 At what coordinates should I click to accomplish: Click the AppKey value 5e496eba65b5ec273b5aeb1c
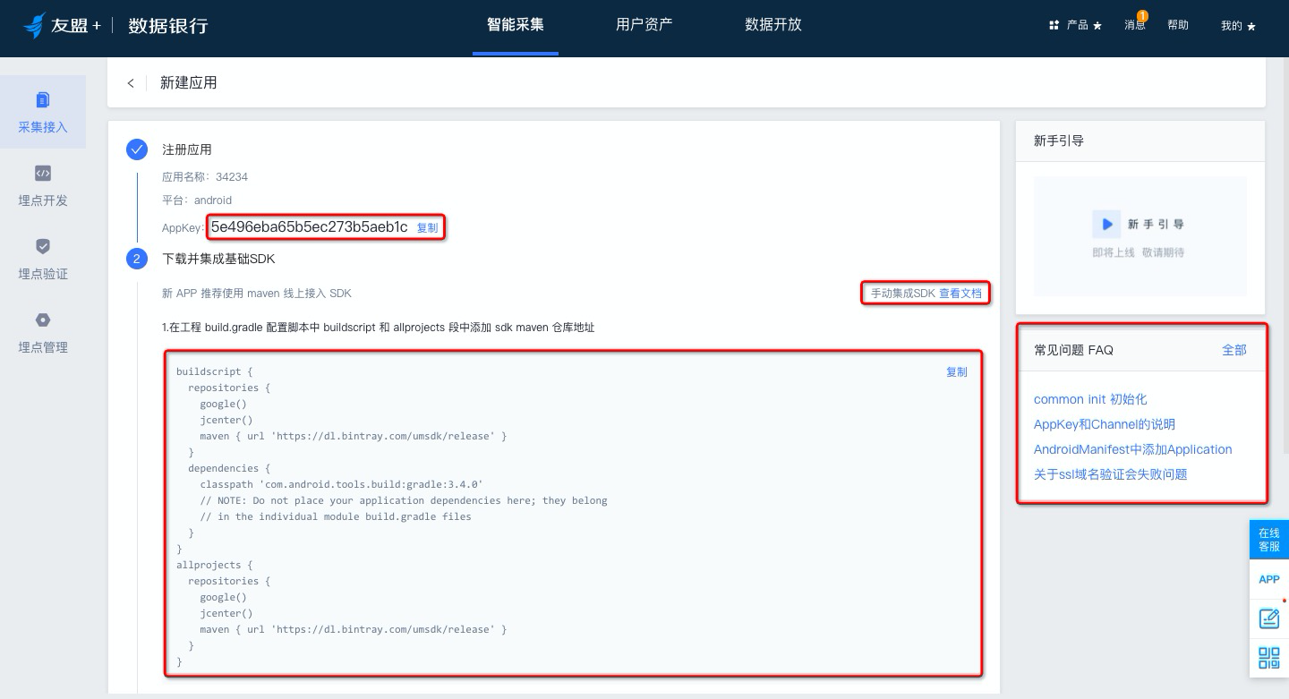(x=310, y=227)
